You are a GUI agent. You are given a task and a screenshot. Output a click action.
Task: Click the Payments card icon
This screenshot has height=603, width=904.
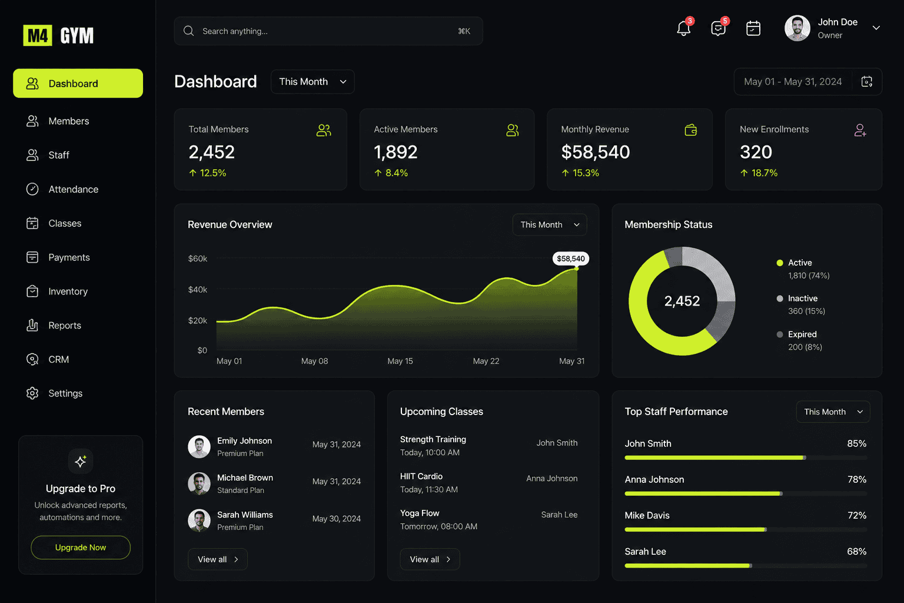coord(32,257)
